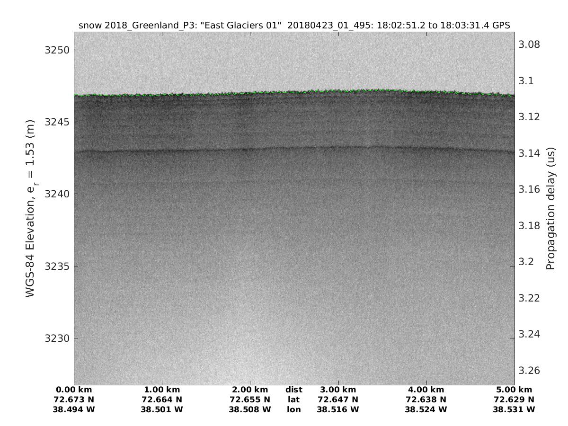Click the Propagation delay axis label
The width and height of the screenshot is (568, 426).
[550, 209]
